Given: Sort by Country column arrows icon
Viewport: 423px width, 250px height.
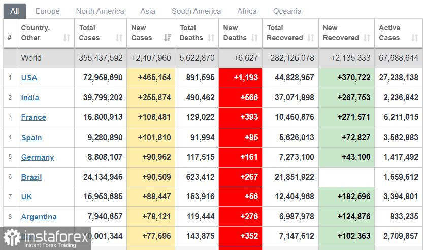Looking at the screenshot, I should (67, 38).
